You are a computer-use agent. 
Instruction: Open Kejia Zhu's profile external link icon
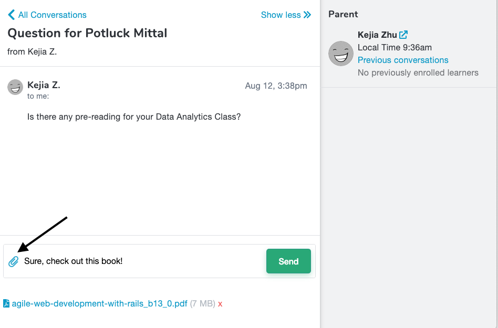coord(403,35)
